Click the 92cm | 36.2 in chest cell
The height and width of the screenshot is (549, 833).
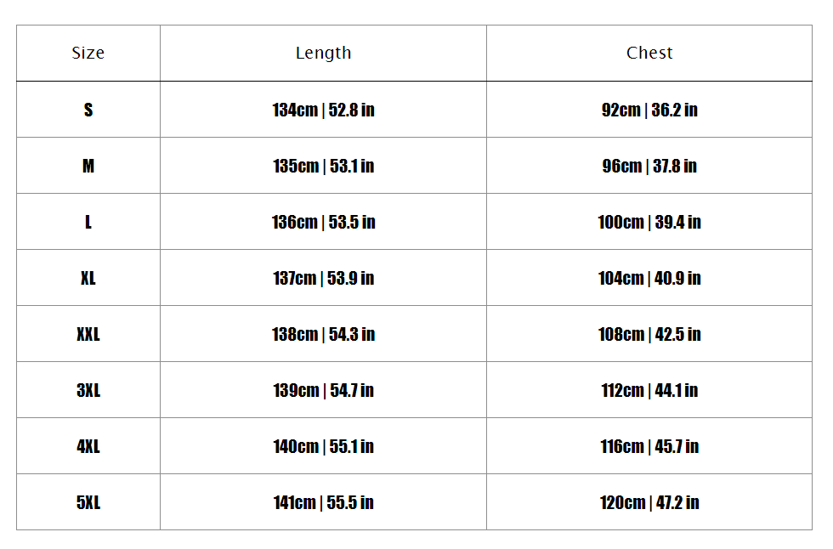click(649, 110)
